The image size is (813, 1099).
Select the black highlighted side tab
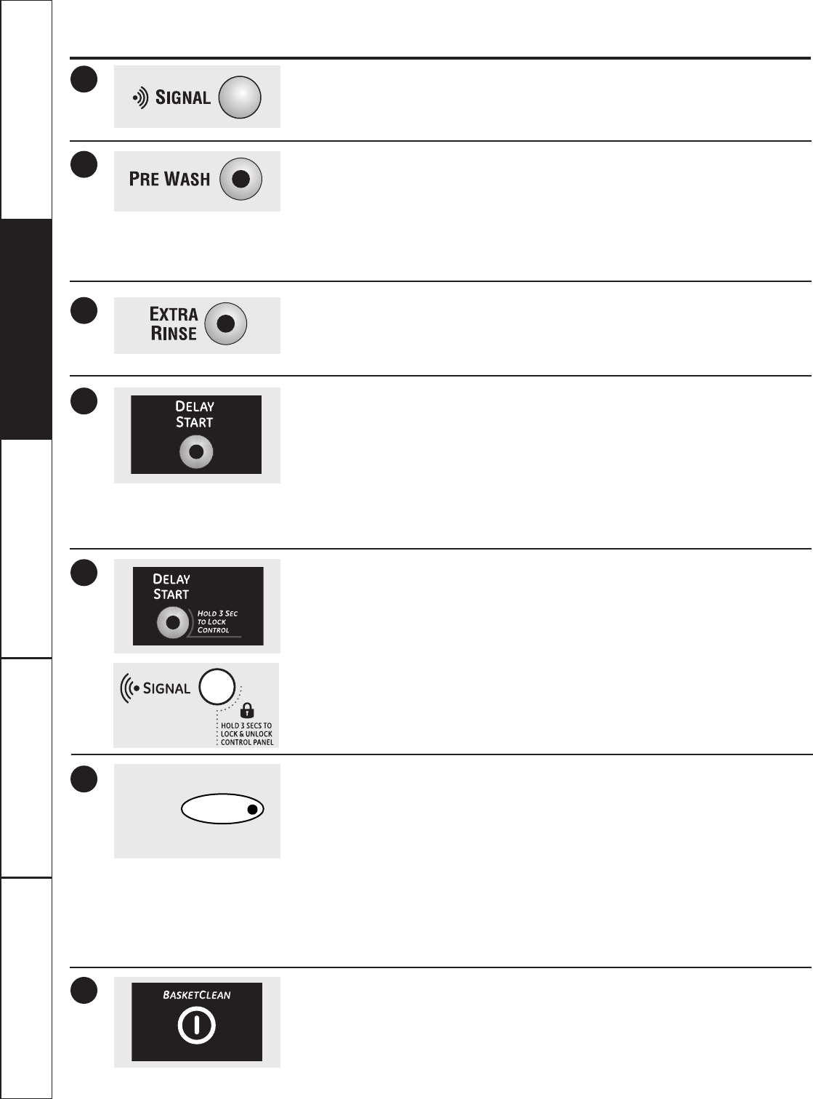tap(26, 329)
